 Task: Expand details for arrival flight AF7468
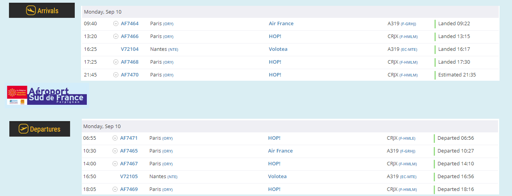116,62
